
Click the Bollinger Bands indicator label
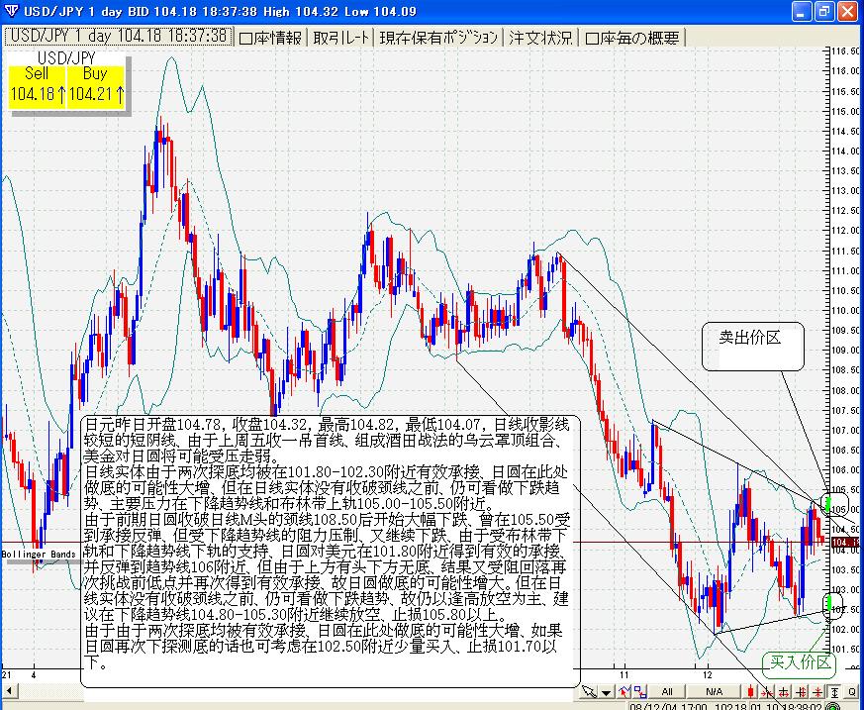point(39,554)
